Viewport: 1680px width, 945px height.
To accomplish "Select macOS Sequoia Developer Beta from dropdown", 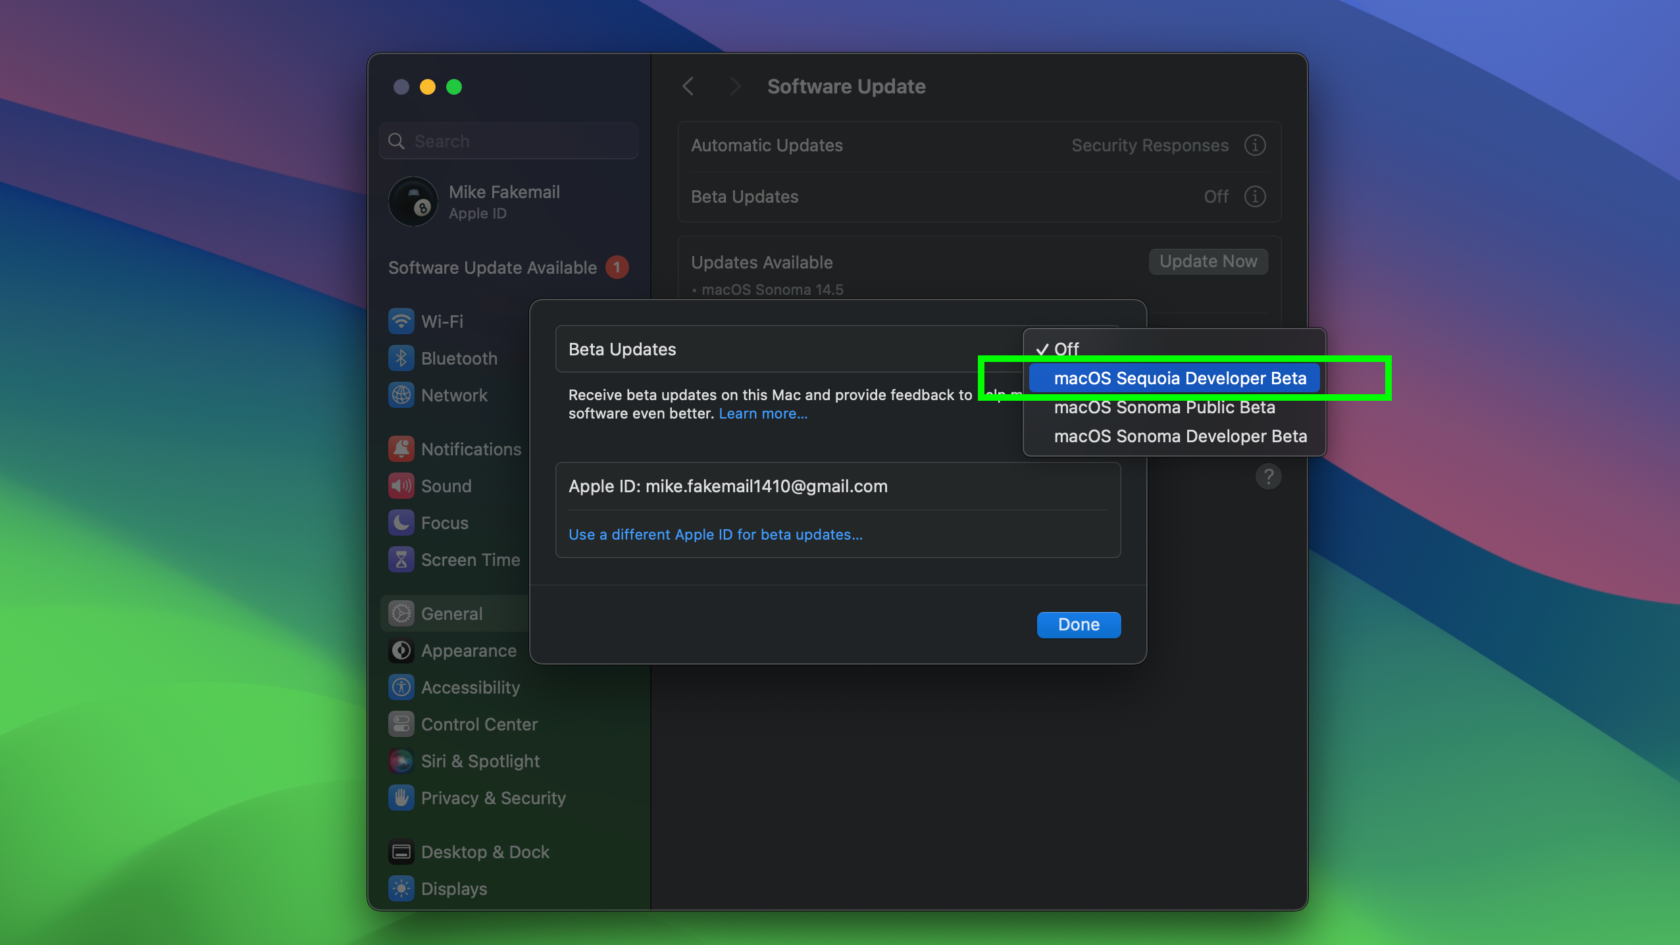I will coord(1179,378).
